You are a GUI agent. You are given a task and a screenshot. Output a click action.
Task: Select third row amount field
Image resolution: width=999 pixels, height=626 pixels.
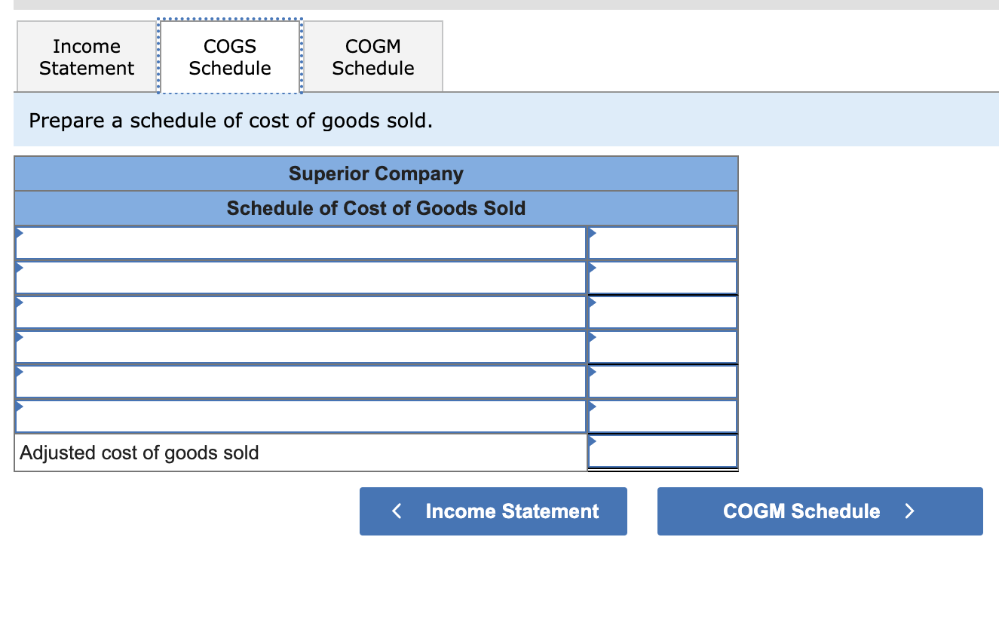coord(663,312)
